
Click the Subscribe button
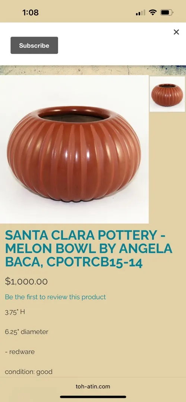34,45
